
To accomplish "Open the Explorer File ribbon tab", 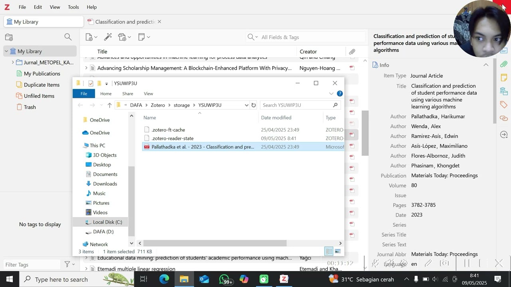I will [84, 94].
